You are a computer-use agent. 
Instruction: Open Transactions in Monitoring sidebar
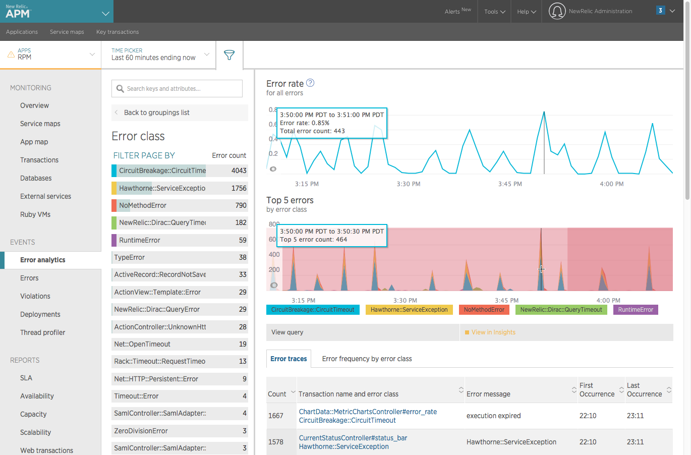39,160
